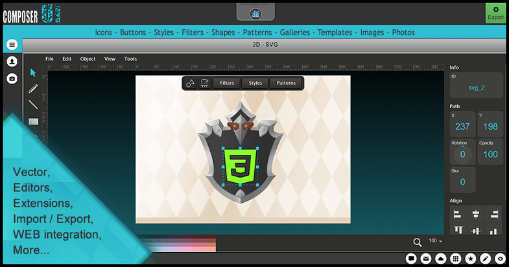
Task: Select the arrow pointer tool
Action: point(33,73)
